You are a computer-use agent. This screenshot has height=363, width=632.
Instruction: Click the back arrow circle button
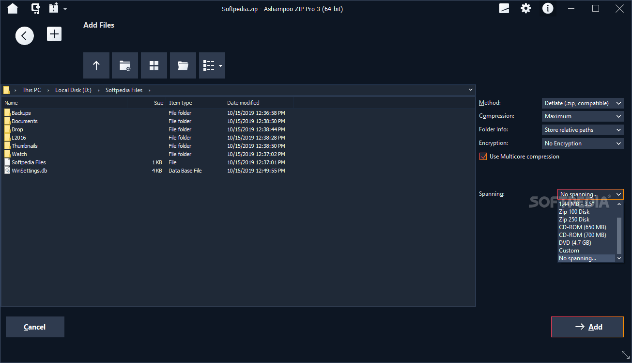click(x=25, y=36)
